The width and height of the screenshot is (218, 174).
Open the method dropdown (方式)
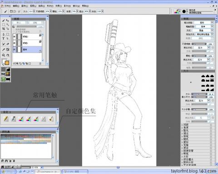pos(203,30)
